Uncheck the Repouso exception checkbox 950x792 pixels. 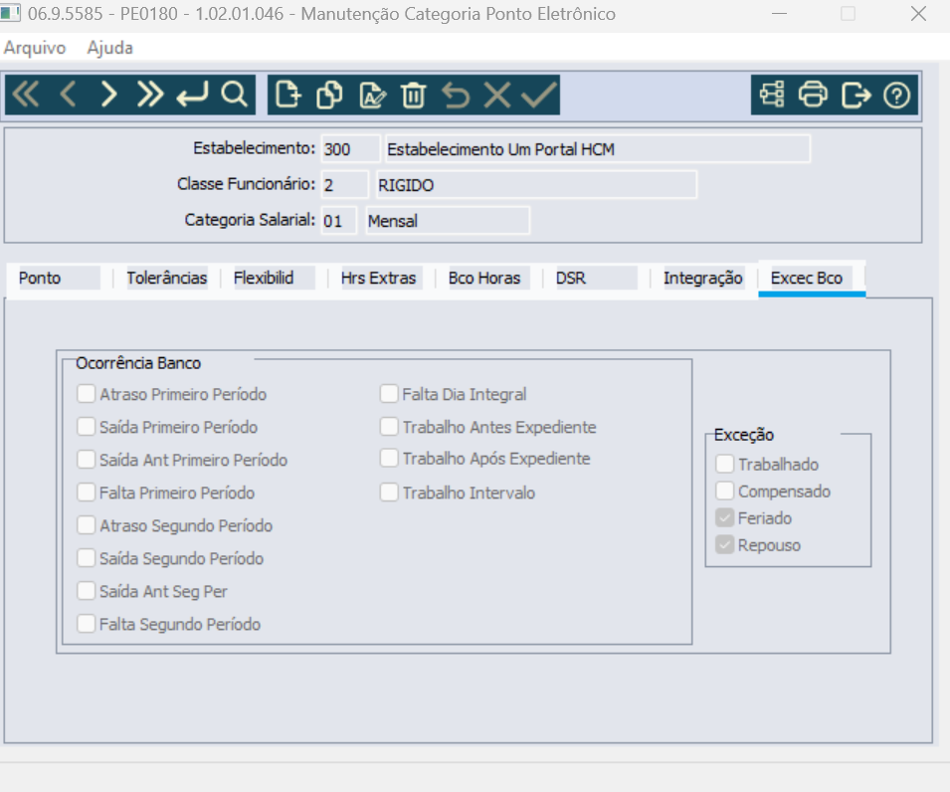click(724, 545)
